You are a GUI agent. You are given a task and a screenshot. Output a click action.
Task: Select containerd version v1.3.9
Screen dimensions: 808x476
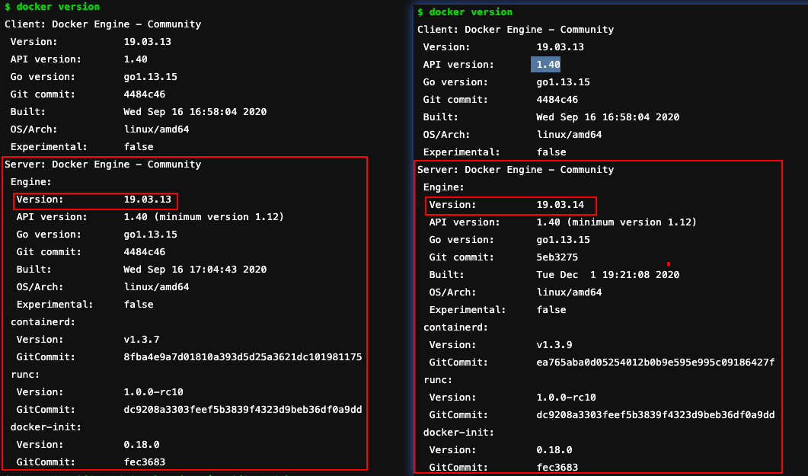(x=554, y=345)
